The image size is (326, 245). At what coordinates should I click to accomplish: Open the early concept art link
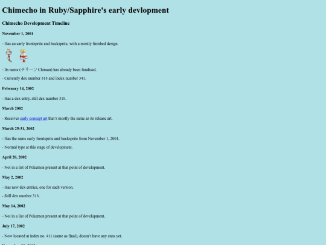tap(34, 119)
